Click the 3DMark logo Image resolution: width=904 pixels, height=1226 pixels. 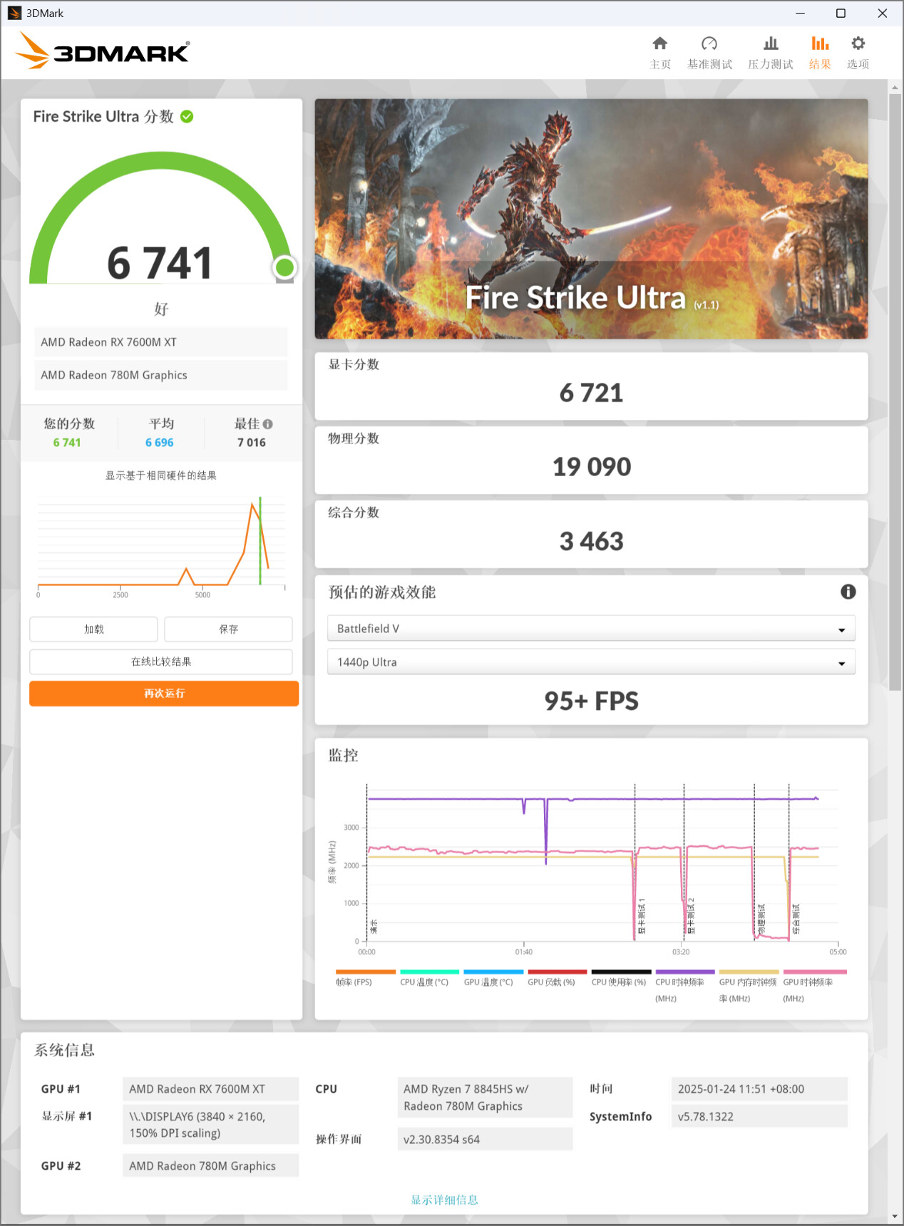[103, 51]
